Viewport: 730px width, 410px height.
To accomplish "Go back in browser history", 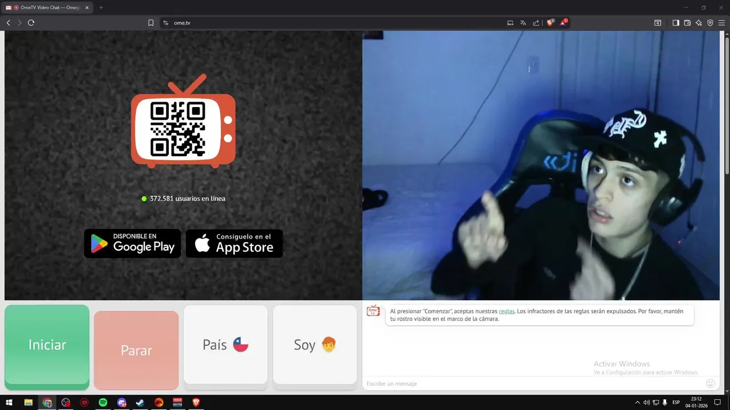I will [8, 23].
